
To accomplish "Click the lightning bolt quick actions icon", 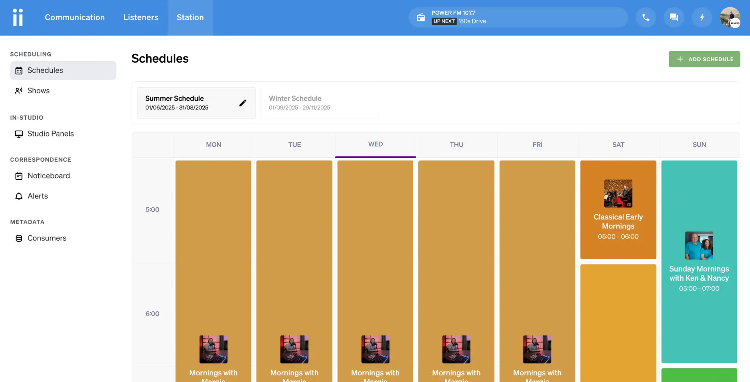I will [702, 18].
